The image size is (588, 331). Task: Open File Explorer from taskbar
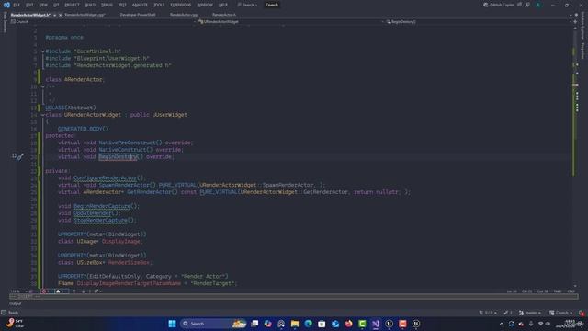tap(295, 324)
